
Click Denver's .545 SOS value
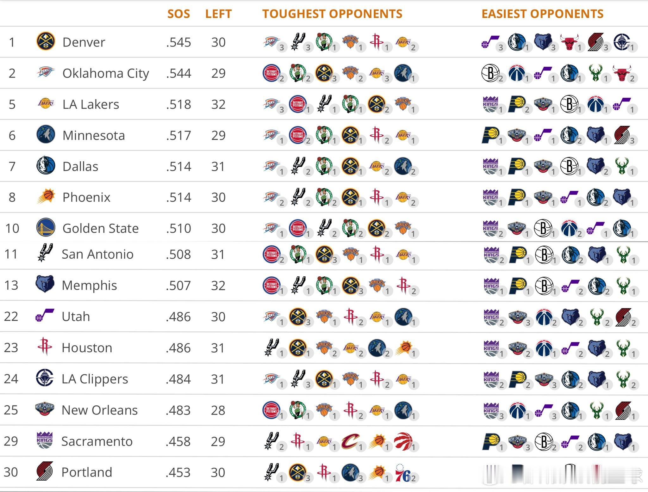click(178, 42)
